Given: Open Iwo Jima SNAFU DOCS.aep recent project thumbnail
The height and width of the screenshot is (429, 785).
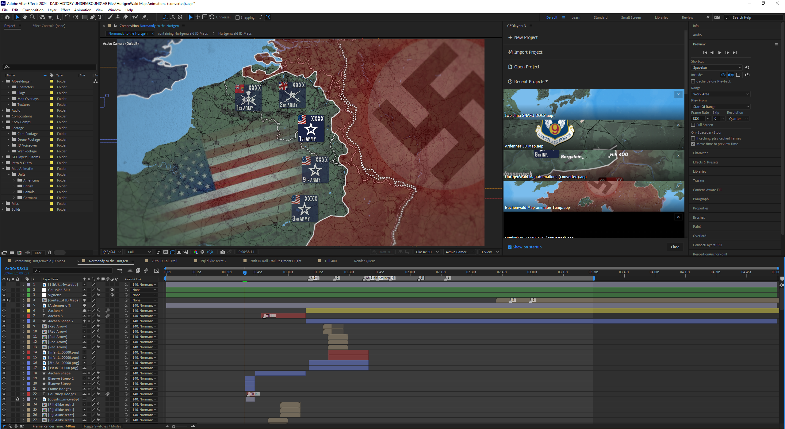Looking at the screenshot, I should click(594, 104).
